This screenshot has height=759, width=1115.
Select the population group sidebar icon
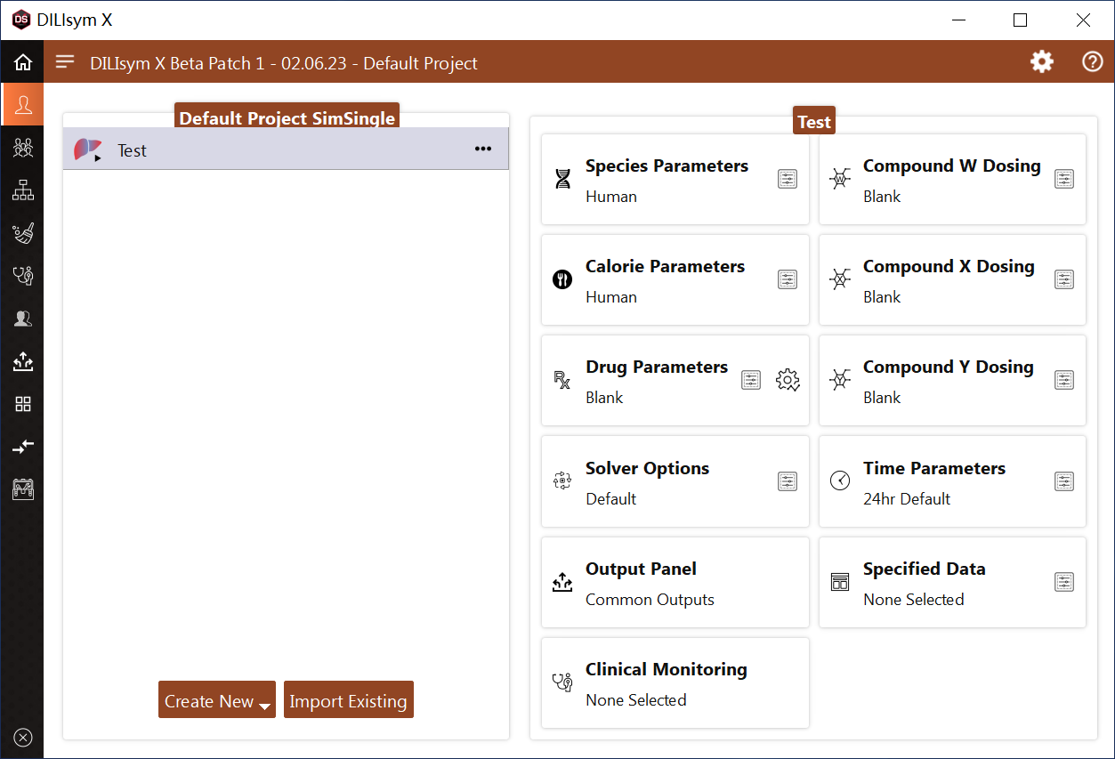(x=23, y=148)
